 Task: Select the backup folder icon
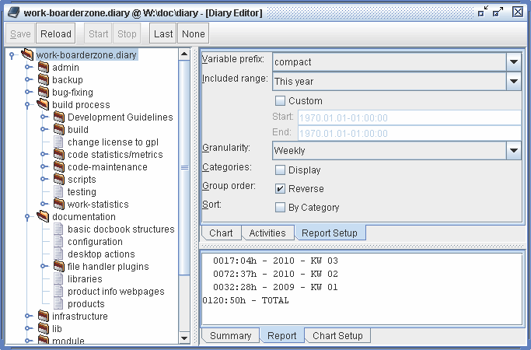click(x=44, y=79)
